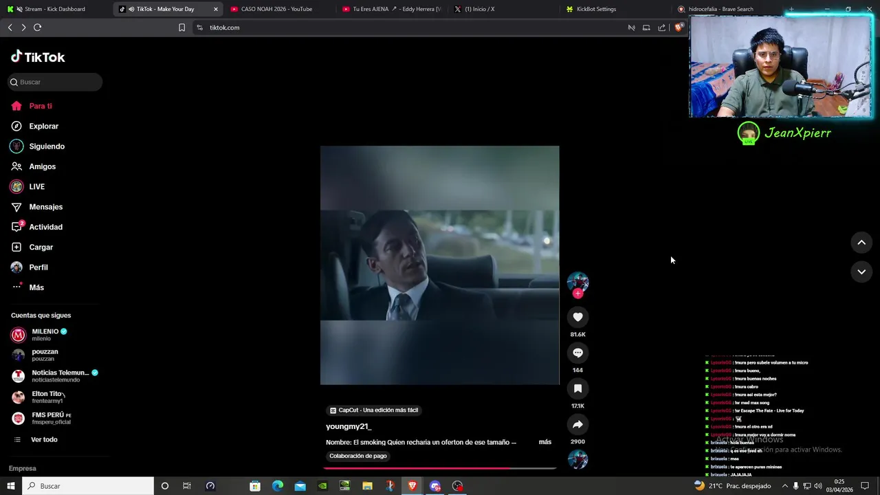Open the LIVE section
The width and height of the screenshot is (880, 495).
(x=27, y=187)
